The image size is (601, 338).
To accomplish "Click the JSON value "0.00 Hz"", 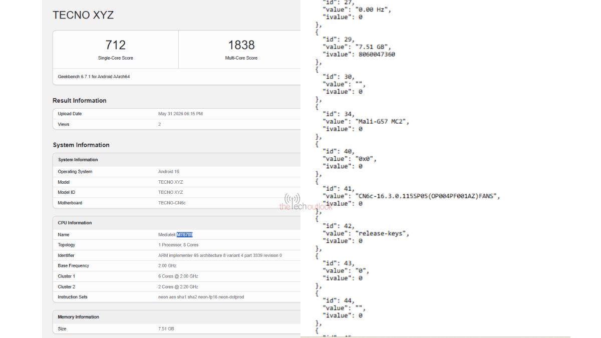I will (x=374, y=10).
